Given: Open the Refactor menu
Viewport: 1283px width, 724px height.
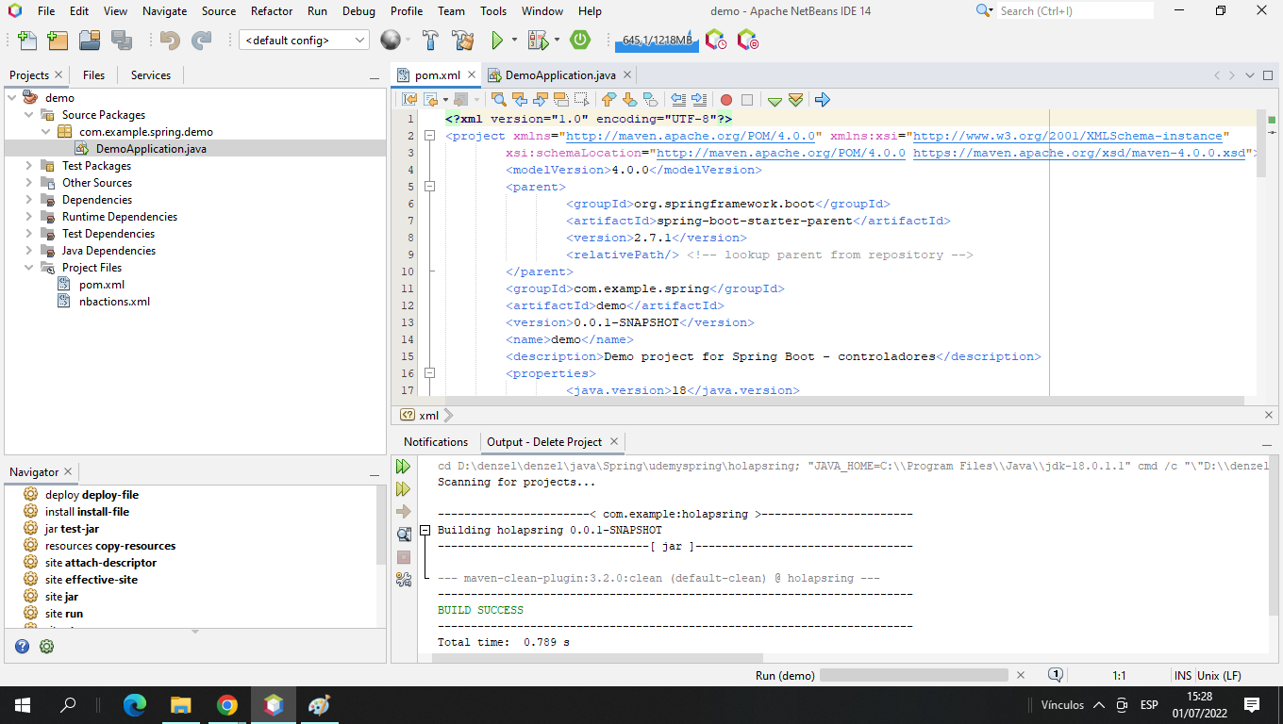Looking at the screenshot, I should click(x=272, y=10).
